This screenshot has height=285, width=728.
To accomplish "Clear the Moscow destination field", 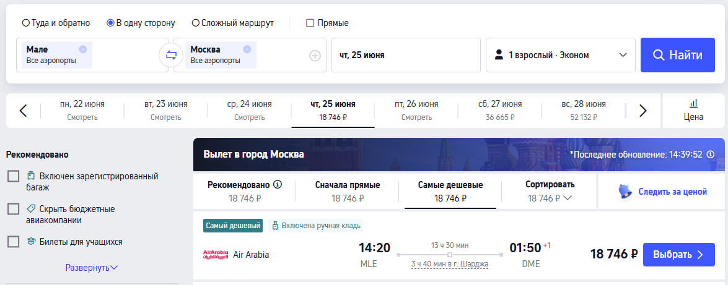I will (247, 49).
